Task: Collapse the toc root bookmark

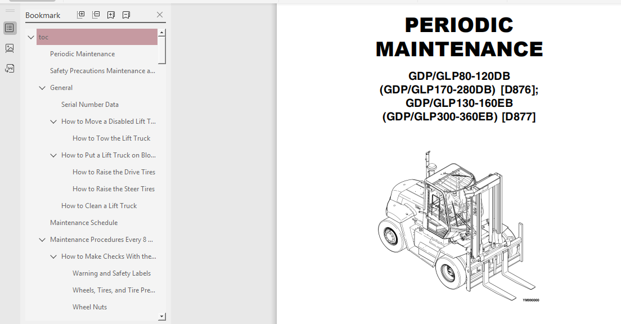Action: (31, 37)
